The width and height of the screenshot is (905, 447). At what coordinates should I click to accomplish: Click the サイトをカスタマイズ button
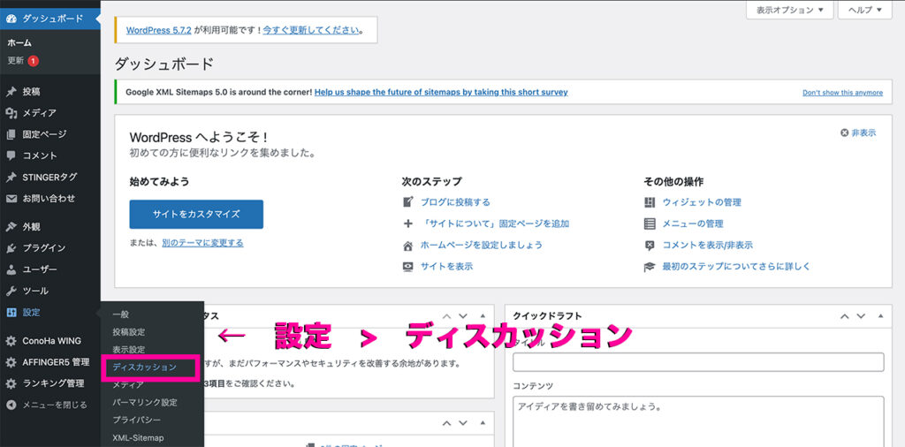click(x=196, y=214)
